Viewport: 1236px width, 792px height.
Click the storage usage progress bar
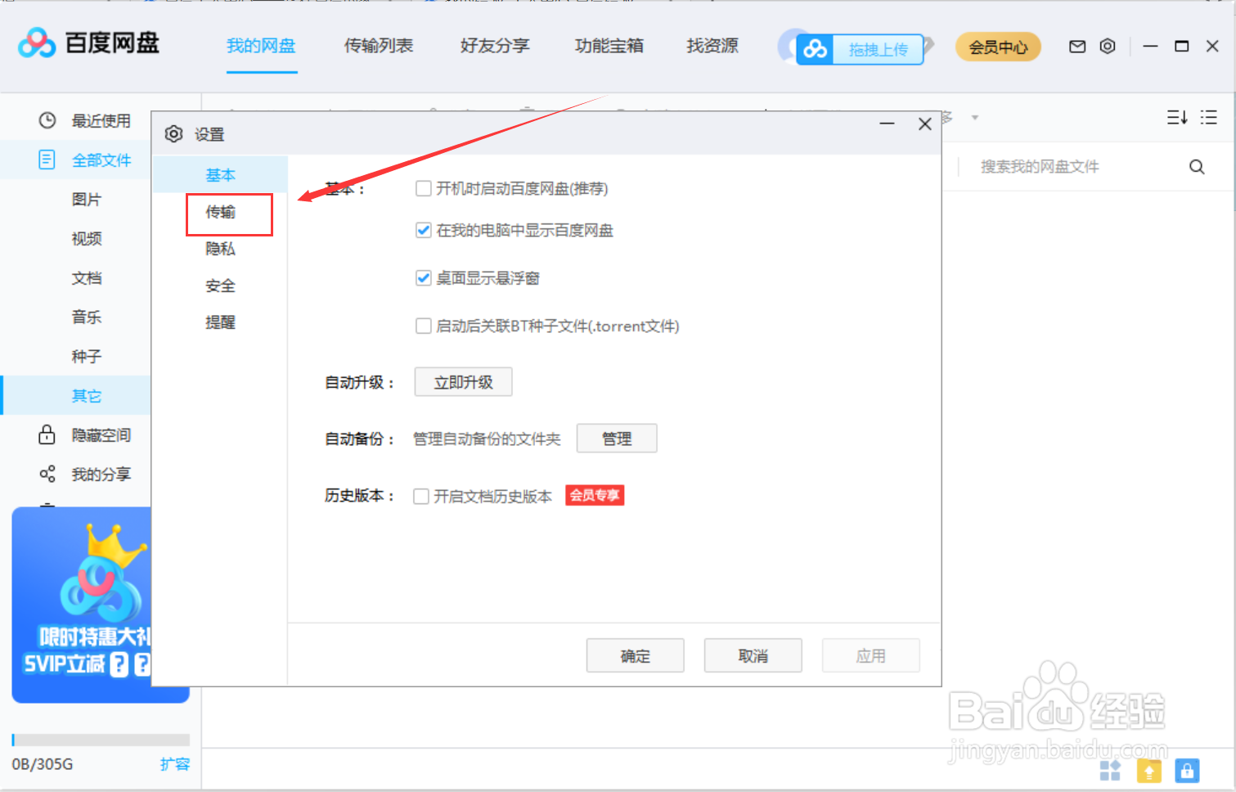(101, 740)
